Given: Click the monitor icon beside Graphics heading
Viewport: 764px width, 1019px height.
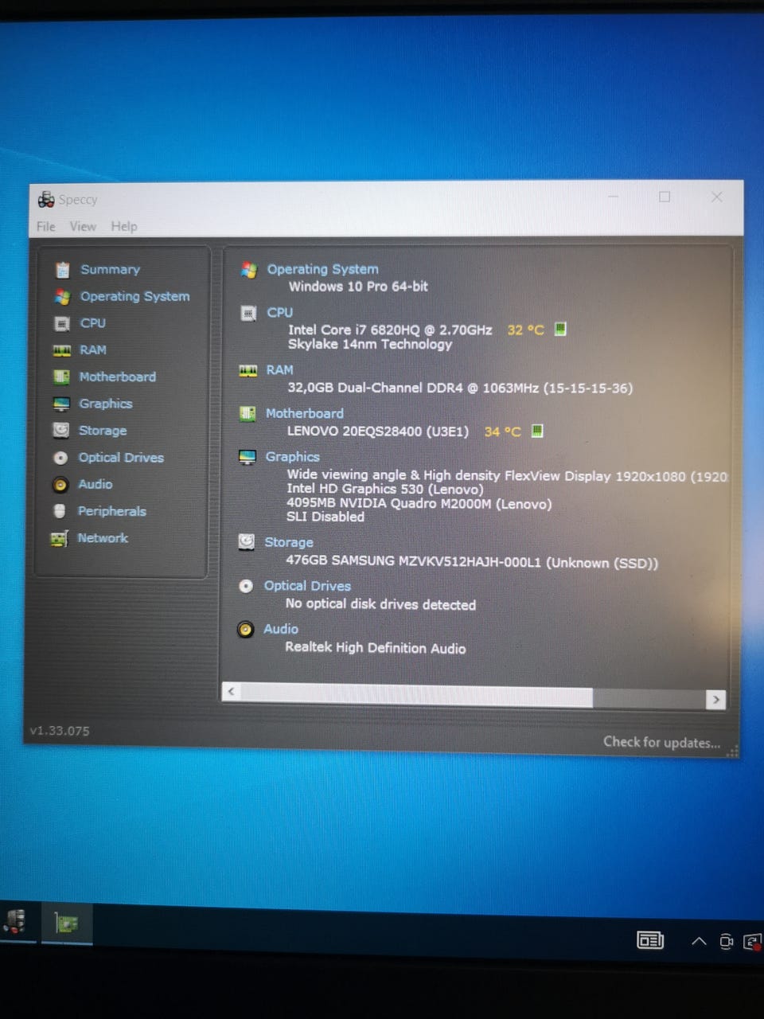Looking at the screenshot, I should [248, 457].
